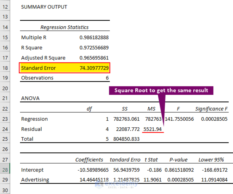This screenshot has height=194, width=233.
Task: Select Advertising standard error 1.21487825
Action: (x=127, y=180)
